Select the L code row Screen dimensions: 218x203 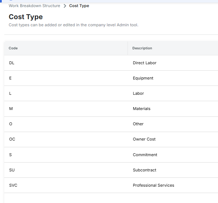click(10, 93)
